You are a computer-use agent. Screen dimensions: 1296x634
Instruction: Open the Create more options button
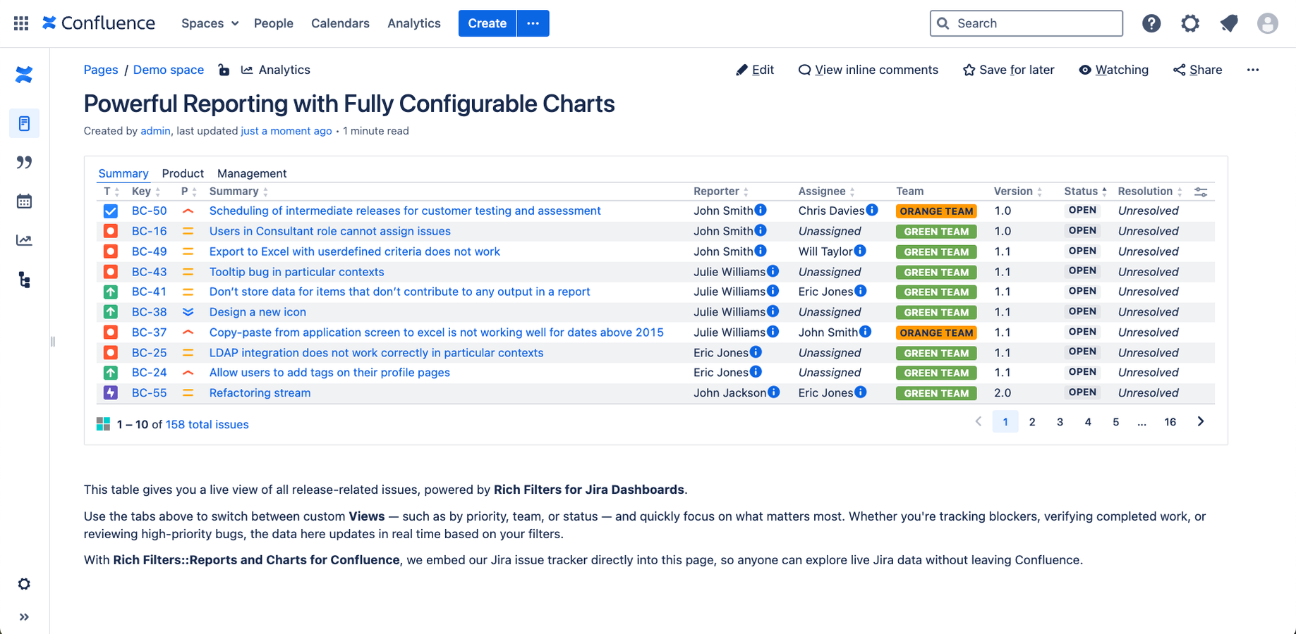tap(533, 23)
